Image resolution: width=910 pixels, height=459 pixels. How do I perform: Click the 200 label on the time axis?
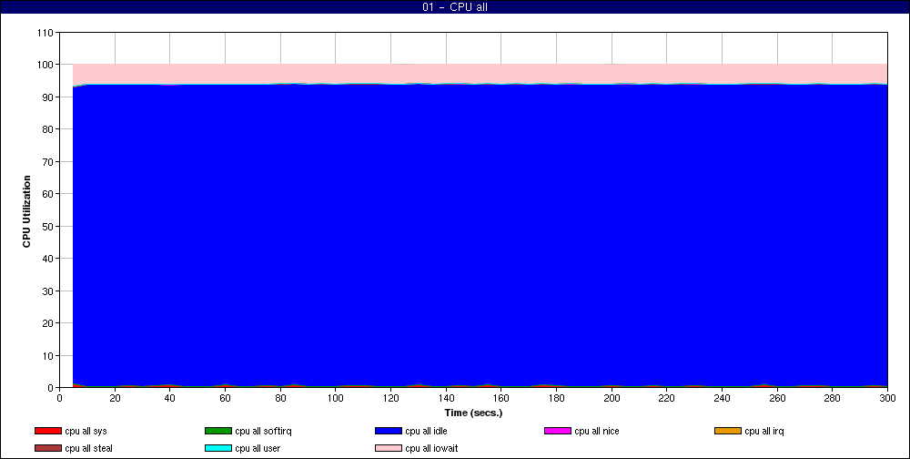pyautogui.click(x=612, y=398)
